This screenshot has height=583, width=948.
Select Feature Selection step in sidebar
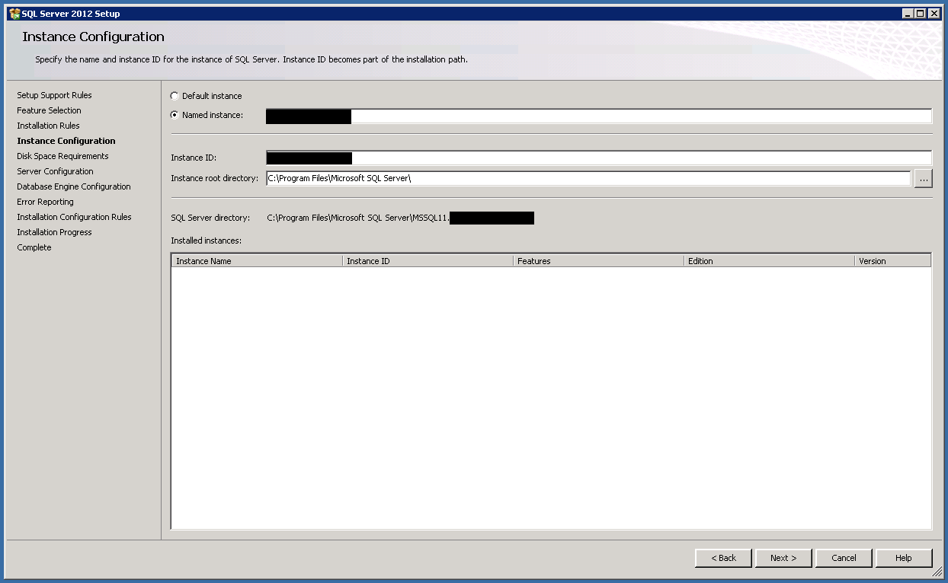49,110
